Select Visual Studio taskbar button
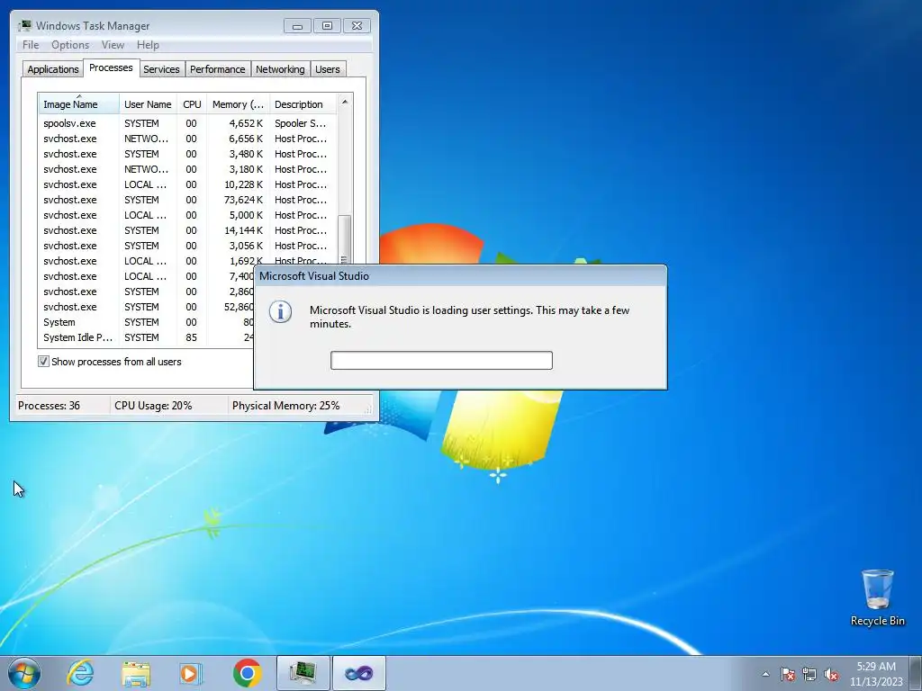 (359, 673)
